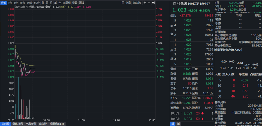Select the 量比指标 bottom tab
This screenshot has height=126, width=262.
(x=17, y=124)
